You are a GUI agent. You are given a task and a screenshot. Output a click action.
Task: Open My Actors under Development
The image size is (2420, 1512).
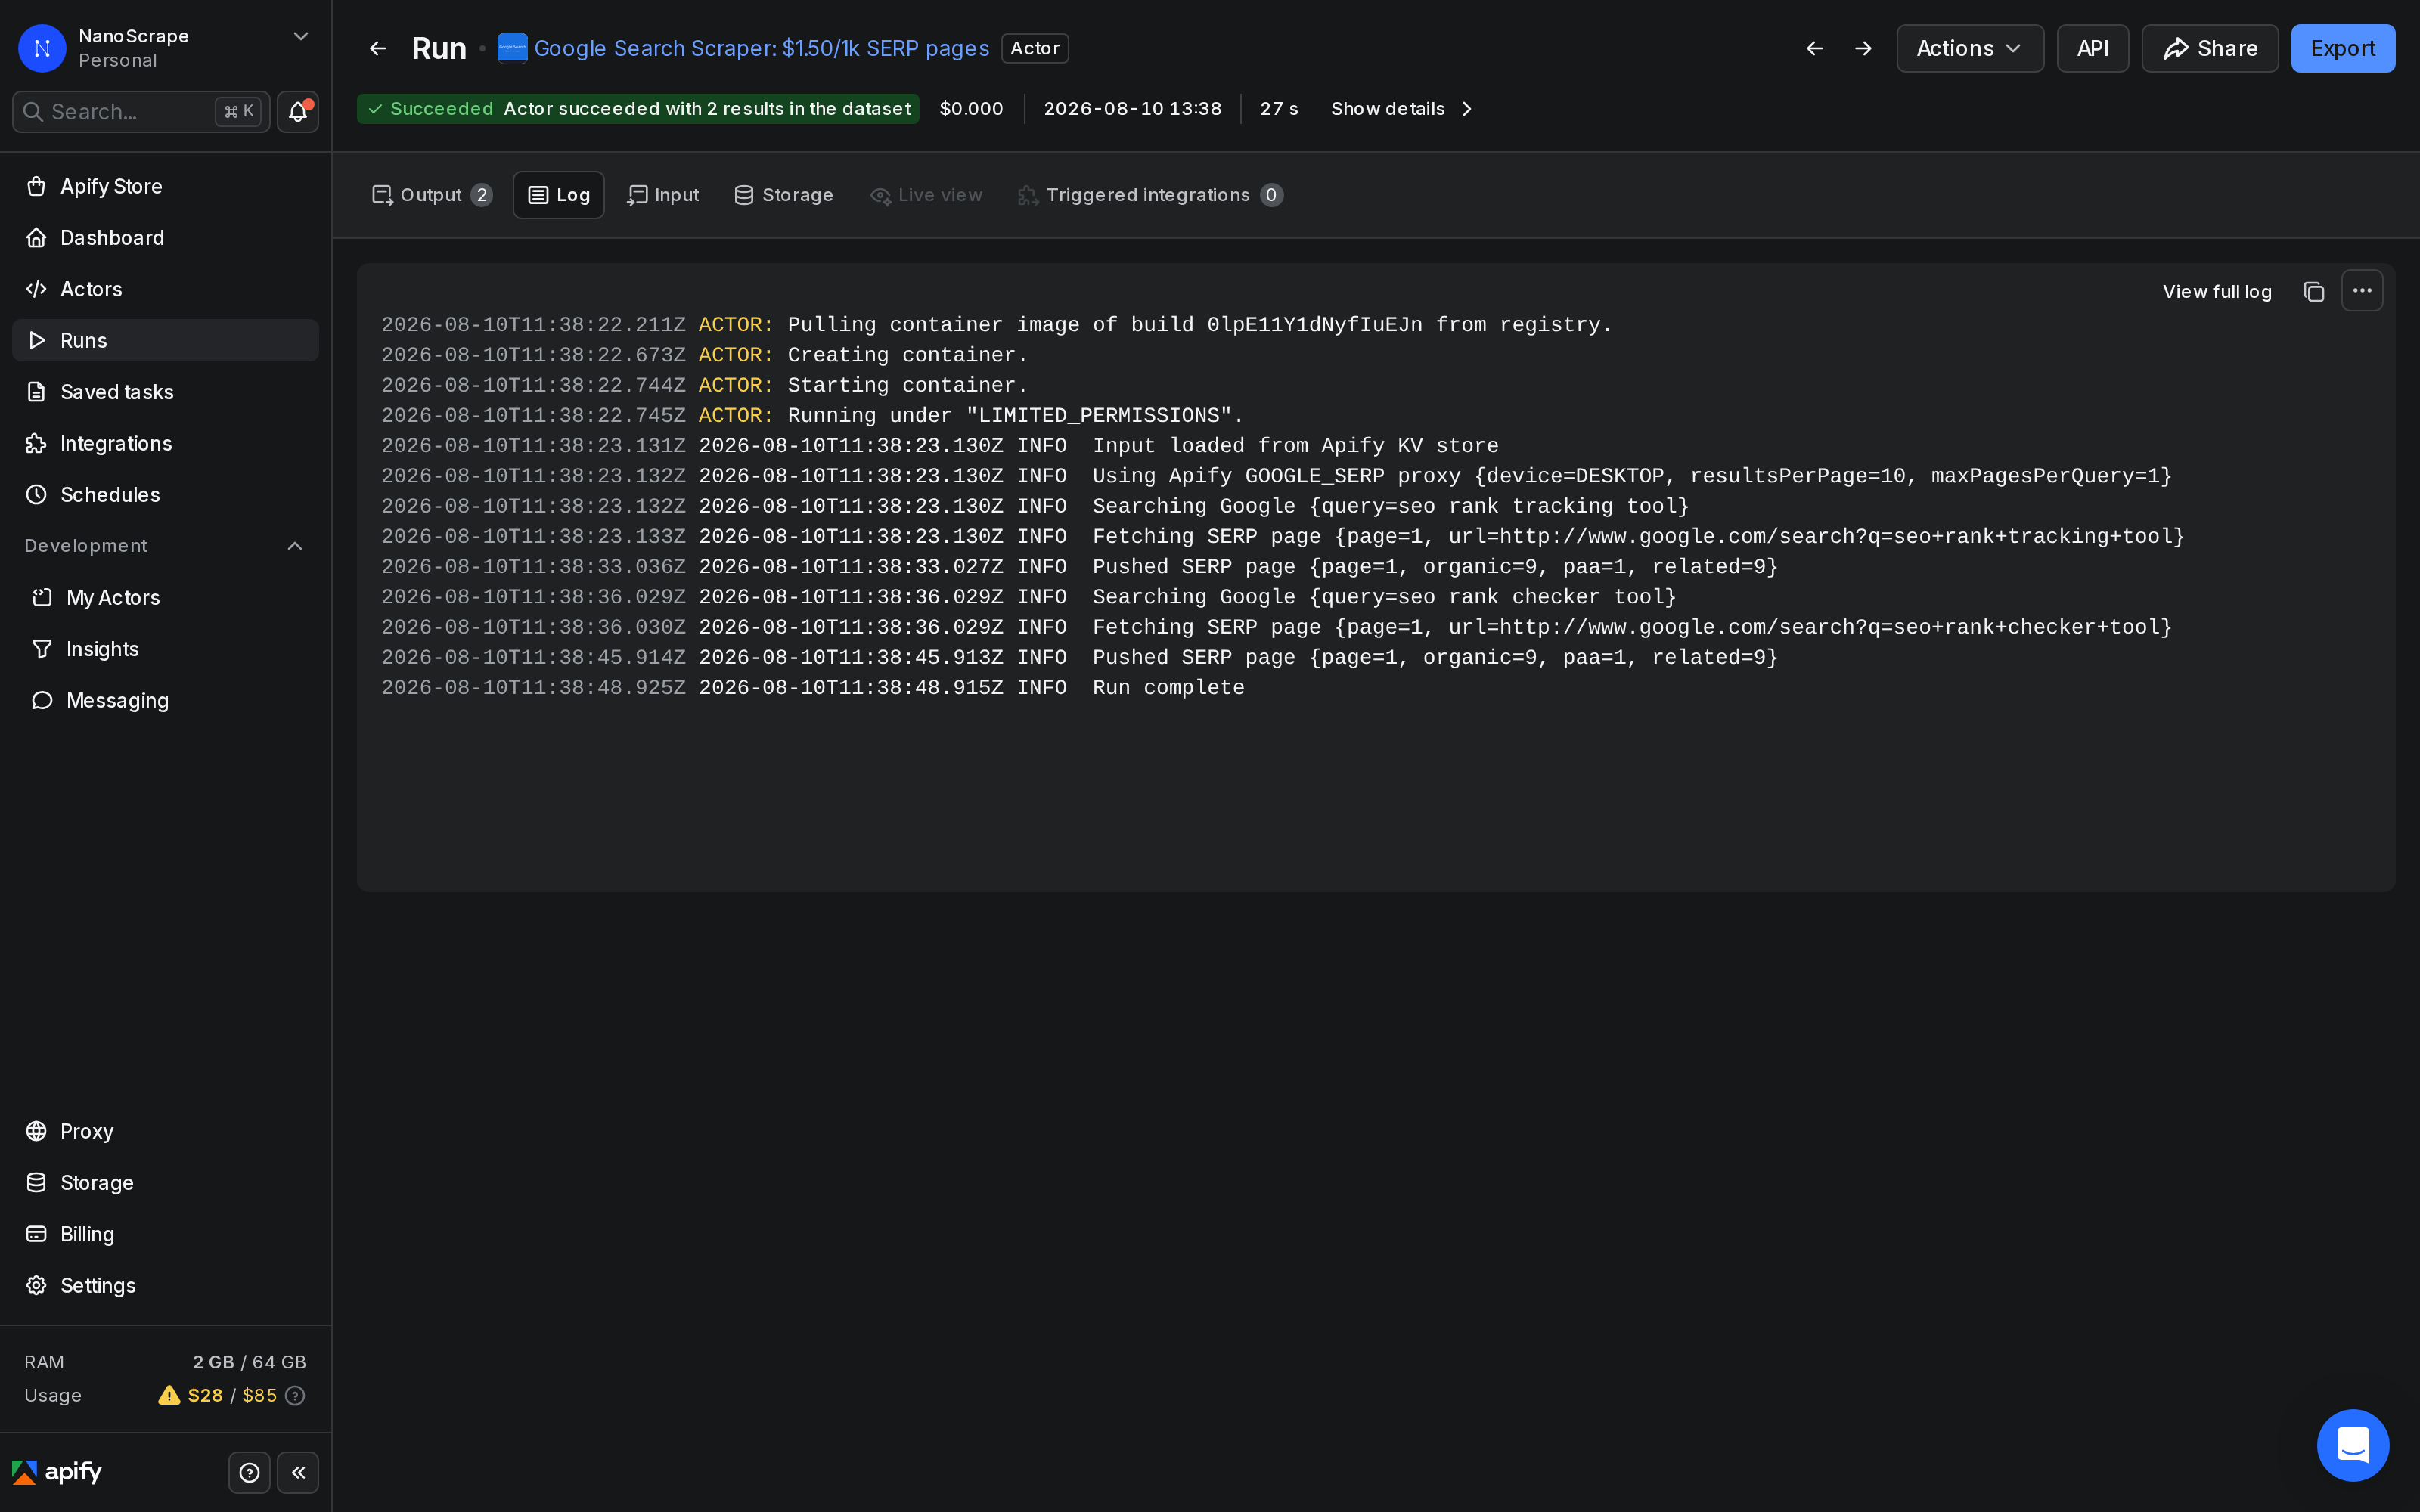[165, 597]
